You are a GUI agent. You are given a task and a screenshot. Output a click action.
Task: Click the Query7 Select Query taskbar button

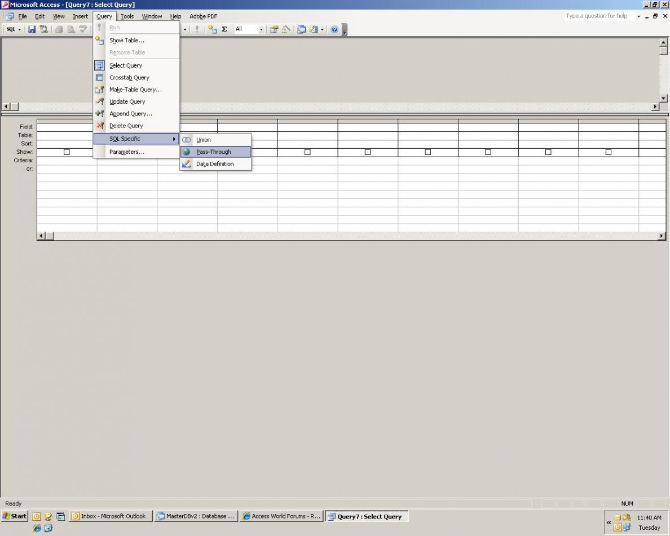[367, 516]
